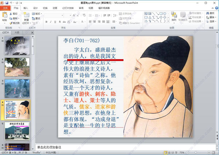Undo the last action in quick toolbar
The image size is (219, 155).
click(x=11, y=3)
